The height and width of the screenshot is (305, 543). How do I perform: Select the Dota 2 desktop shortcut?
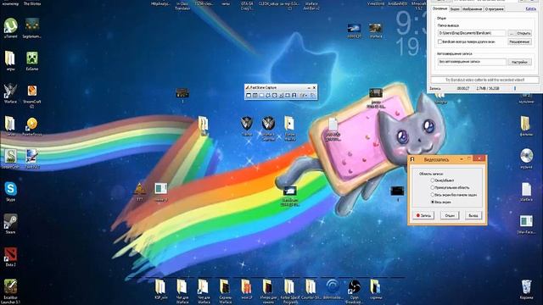(x=10, y=256)
